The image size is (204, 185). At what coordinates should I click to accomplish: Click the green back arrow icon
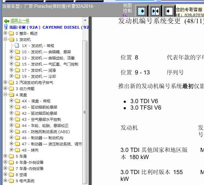[6, 21]
